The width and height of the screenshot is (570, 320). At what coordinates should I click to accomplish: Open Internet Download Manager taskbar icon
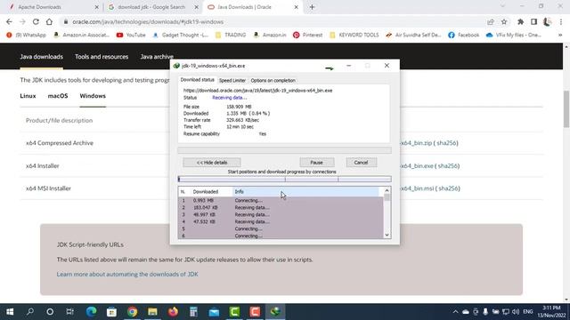[275, 312]
